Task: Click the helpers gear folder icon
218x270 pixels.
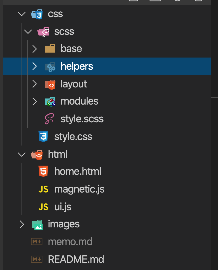Action: (x=50, y=67)
